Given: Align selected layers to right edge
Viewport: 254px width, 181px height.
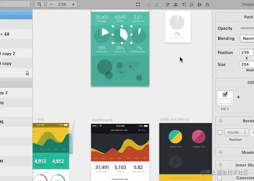Looking at the screenshot, I should click(x=184, y=4).
